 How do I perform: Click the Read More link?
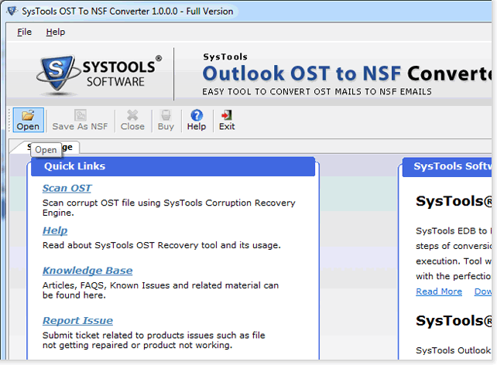[x=439, y=292]
